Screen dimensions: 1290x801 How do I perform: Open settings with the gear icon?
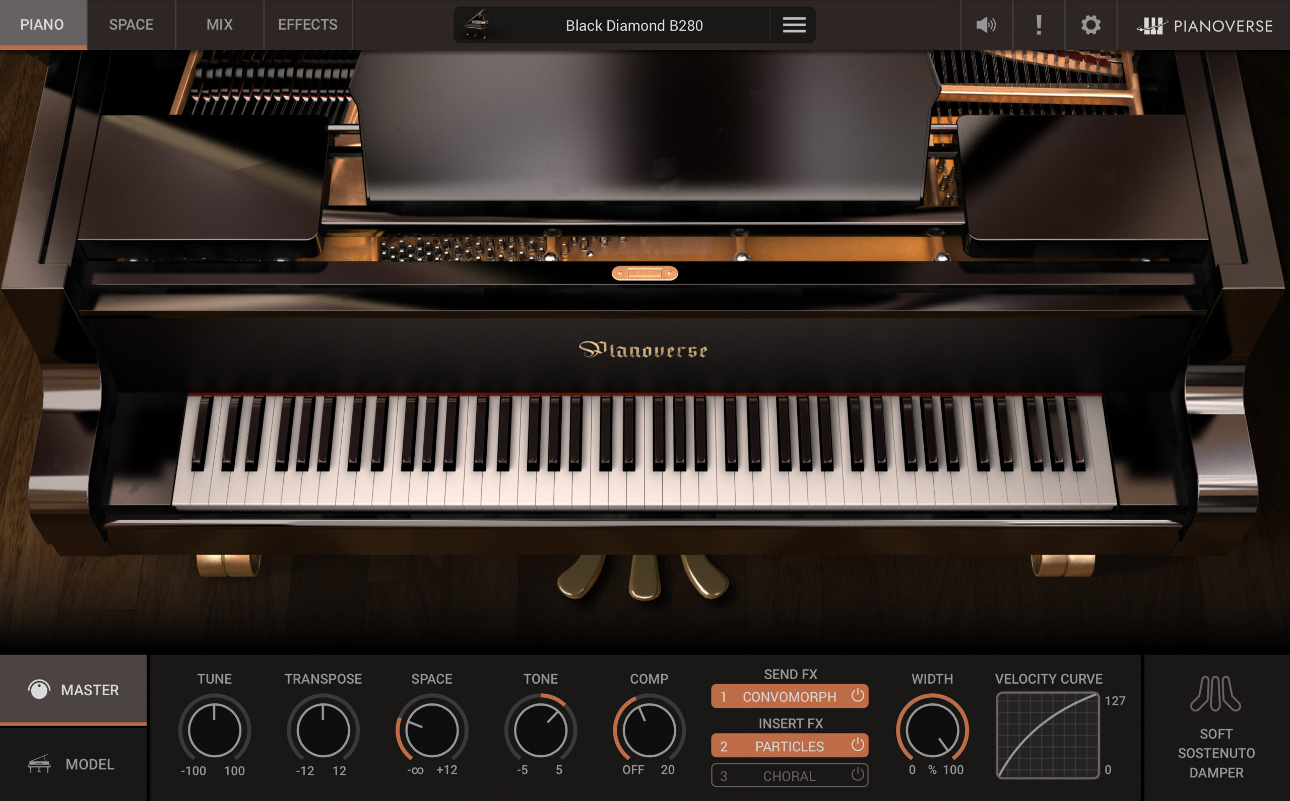coord(1090,25)
